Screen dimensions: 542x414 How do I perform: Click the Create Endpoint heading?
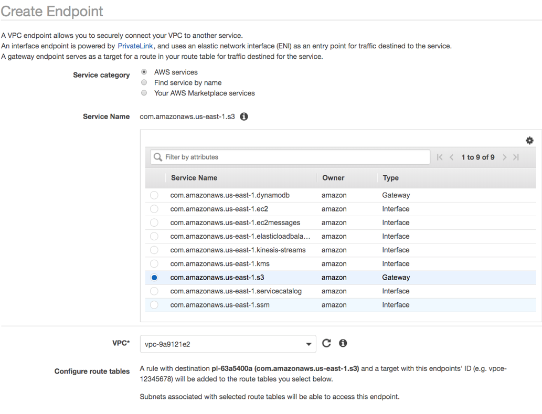click(52, 12)
